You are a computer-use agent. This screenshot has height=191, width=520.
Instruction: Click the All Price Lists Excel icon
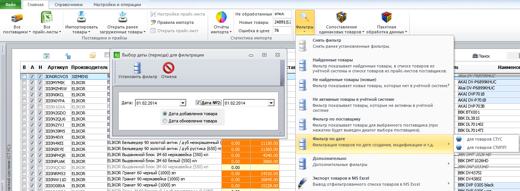(x=47, y=17)
